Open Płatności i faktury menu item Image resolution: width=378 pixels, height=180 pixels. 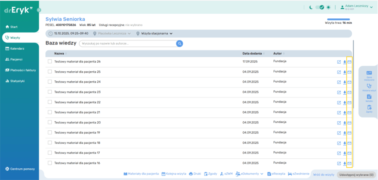click(20, 70)
